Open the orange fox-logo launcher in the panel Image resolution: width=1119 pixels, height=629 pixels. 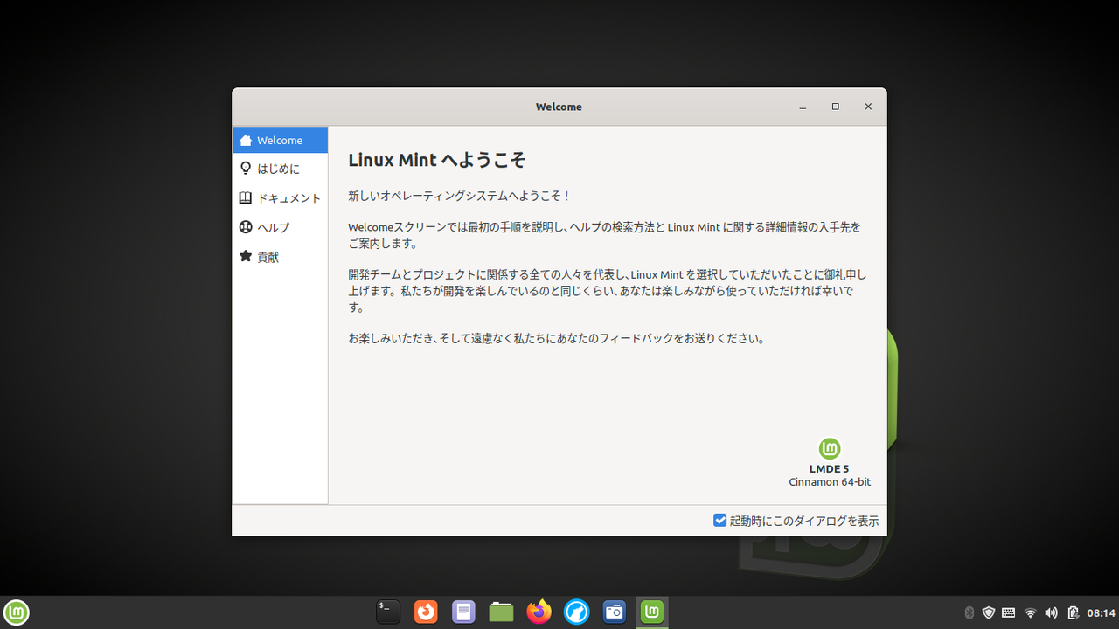tap(426, 612)
